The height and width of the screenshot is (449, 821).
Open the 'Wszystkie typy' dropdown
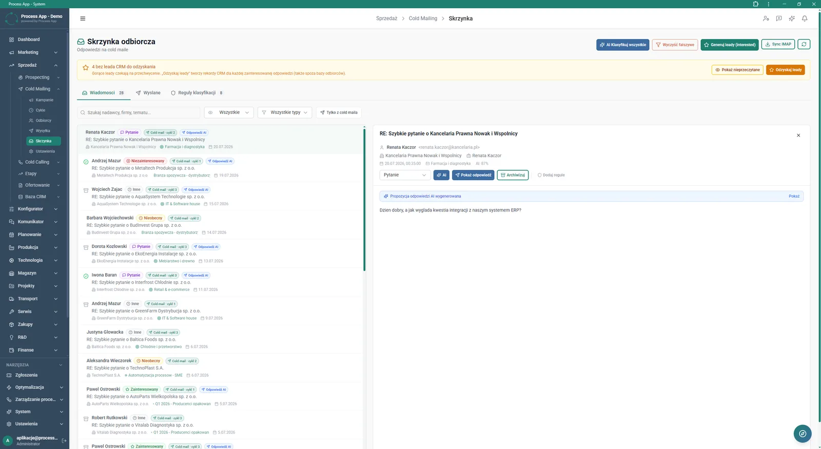coord(284,112)
